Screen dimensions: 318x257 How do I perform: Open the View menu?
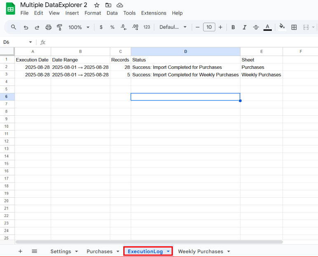[x=54, y=13]
